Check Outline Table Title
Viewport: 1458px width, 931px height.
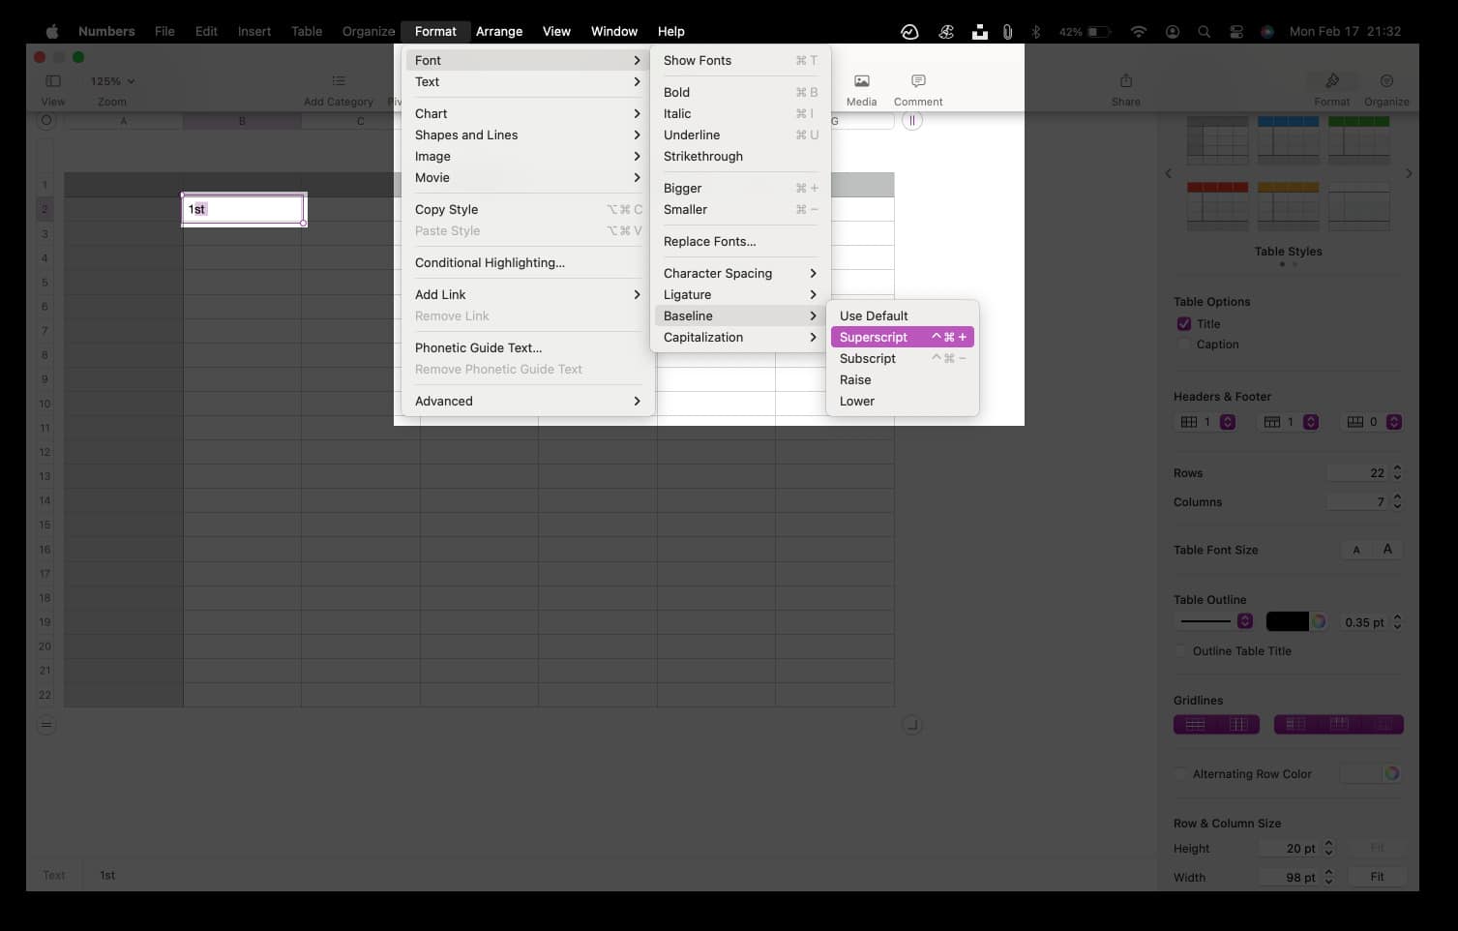coord(1180,651)
